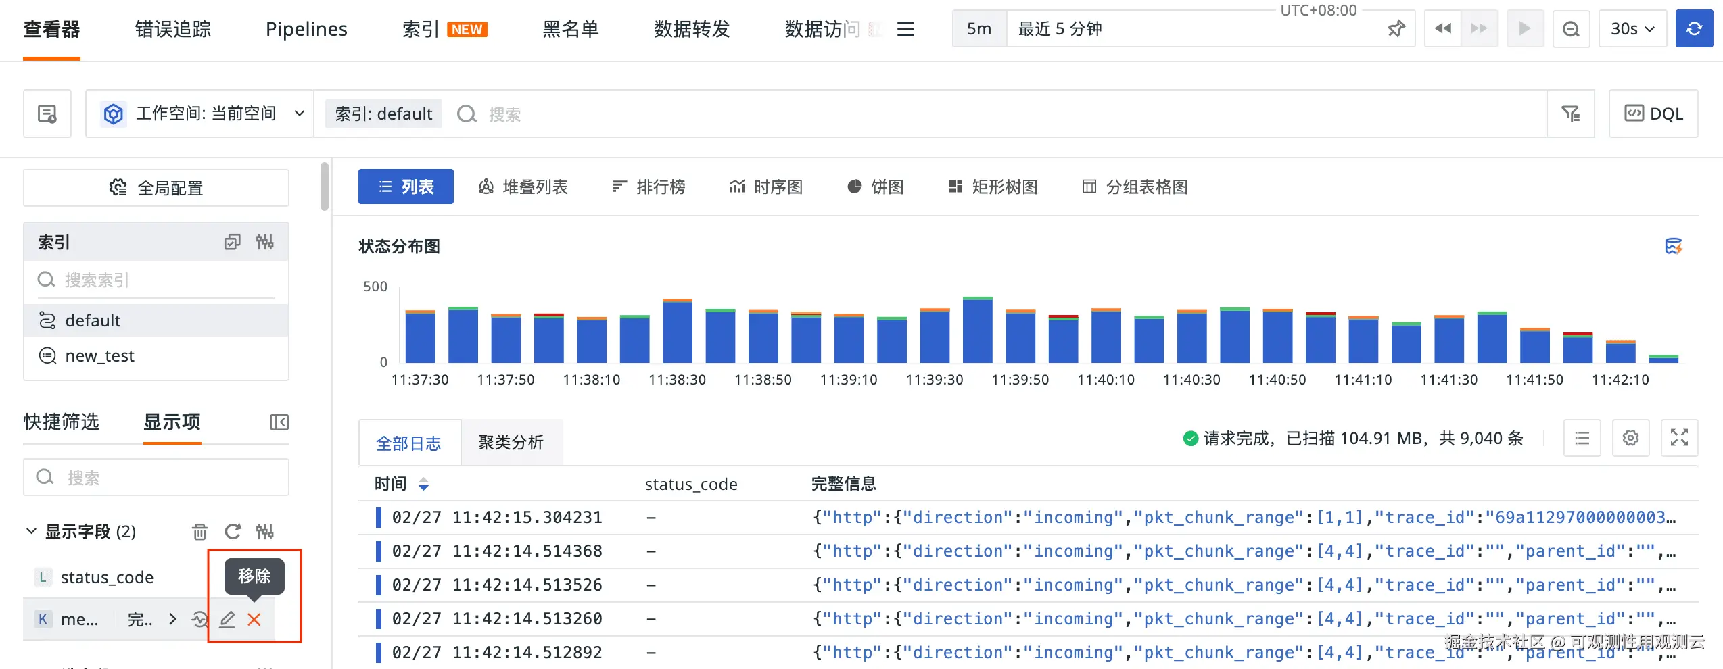This screenshot has width=1723, height=669.
Task: Click the tallest bar in status chart
Action: (x=977, y=331)
